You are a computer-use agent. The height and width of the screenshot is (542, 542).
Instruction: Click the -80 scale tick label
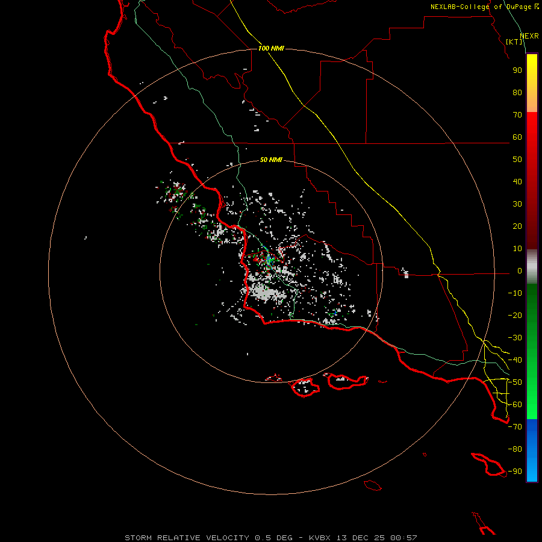coord(515,449)
